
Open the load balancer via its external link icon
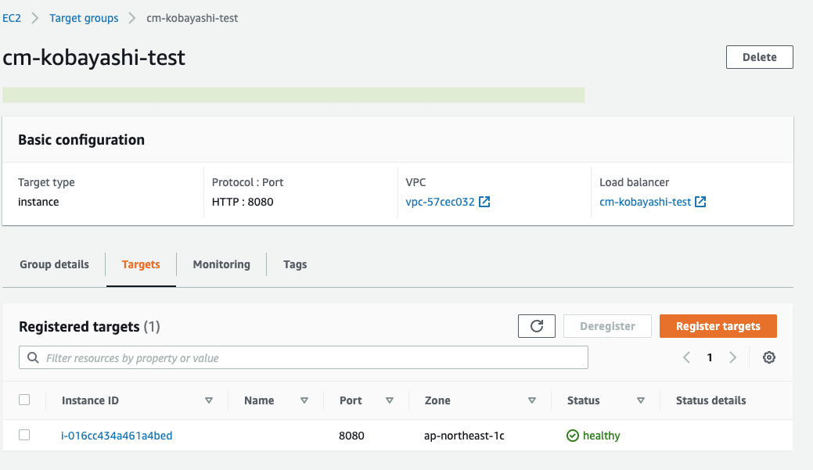(701, 201)
